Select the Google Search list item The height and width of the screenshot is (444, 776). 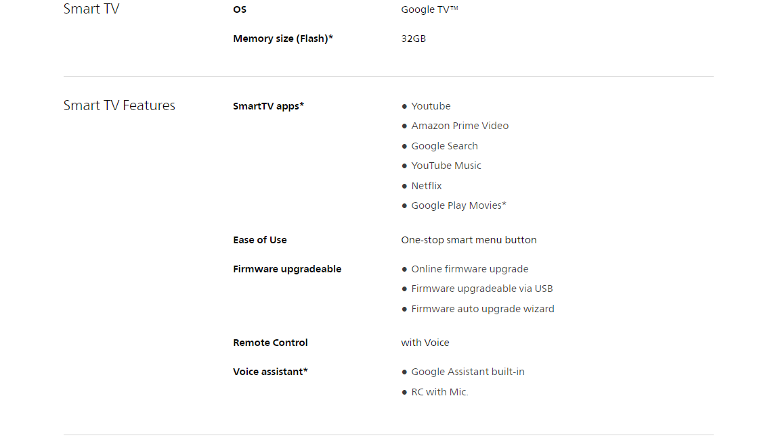pos(444,146)
